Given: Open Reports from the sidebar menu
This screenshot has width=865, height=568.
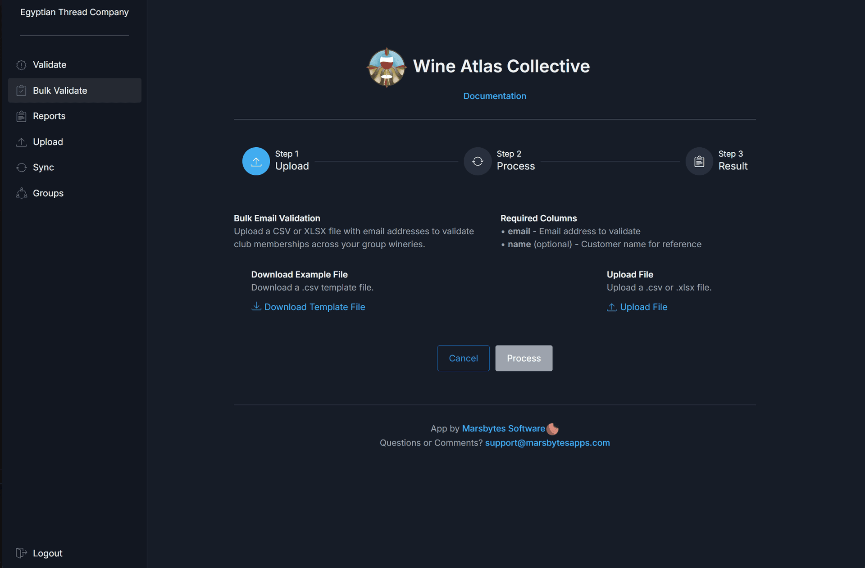Looking at the screenshot, I should click(x=49, y=116).
